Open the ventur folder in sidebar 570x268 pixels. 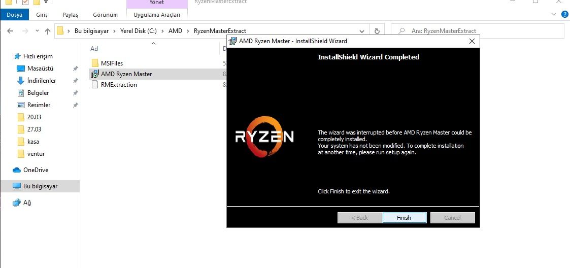(36, 154)
